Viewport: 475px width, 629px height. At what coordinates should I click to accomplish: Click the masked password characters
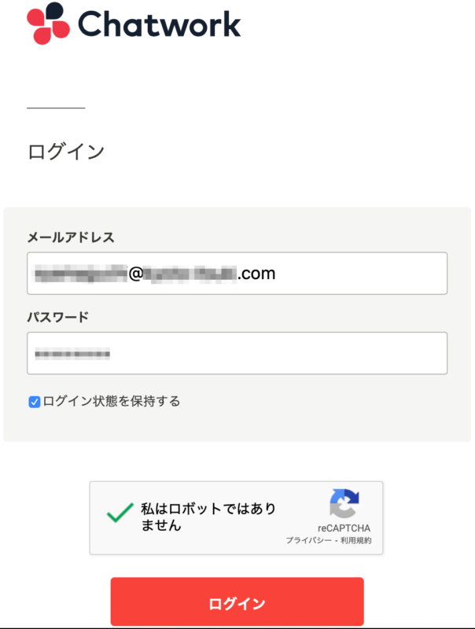[71, 352]
